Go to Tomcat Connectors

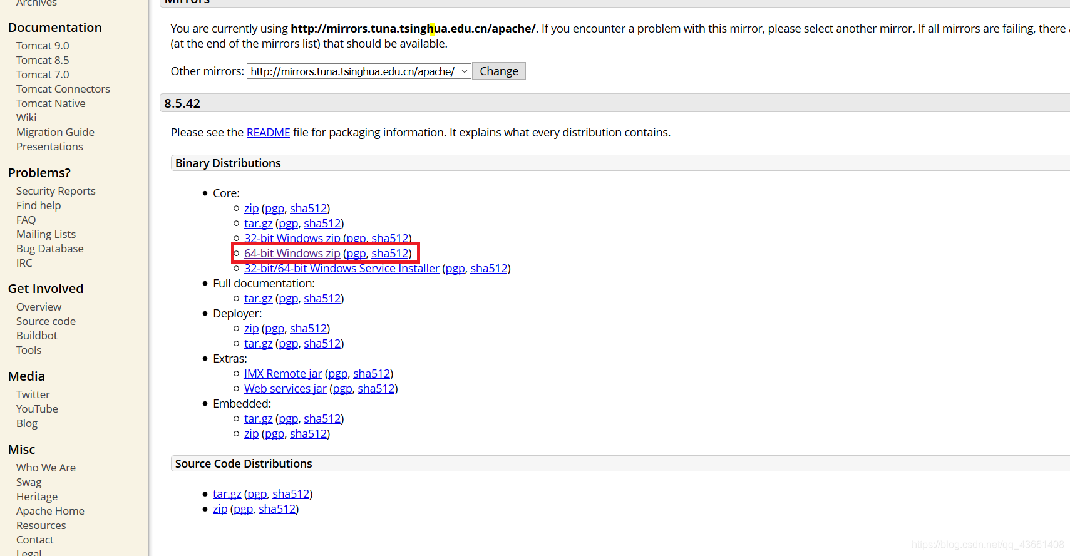click(63, 89)
